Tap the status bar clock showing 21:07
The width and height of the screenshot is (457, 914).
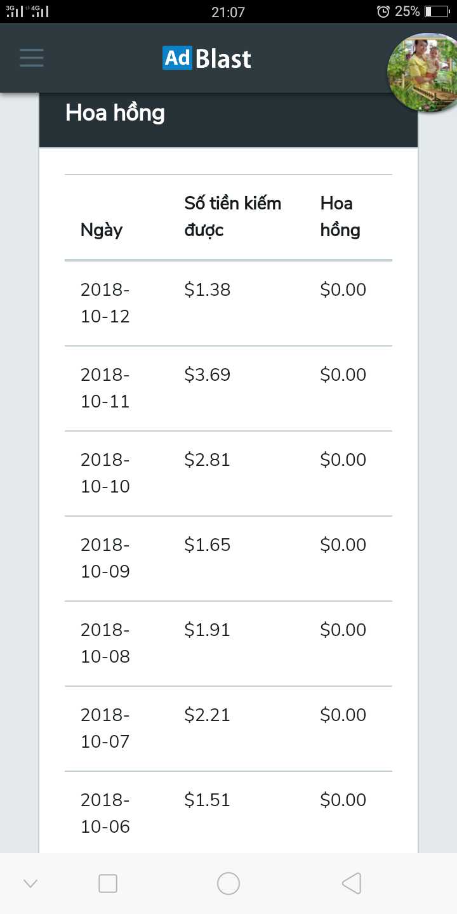pyautogui.click(x=227, y=11)
